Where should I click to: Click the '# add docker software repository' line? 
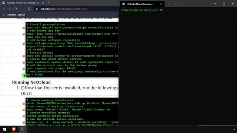tap(53, 40)
